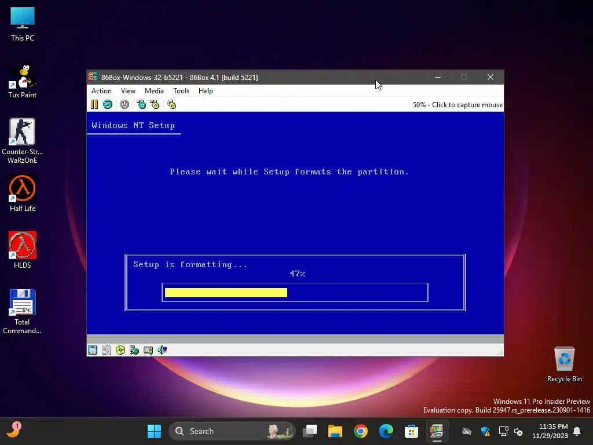Send Ctrl+Alt+Esc via toolbar icon

pyautogui.click(x=155, y=104)
